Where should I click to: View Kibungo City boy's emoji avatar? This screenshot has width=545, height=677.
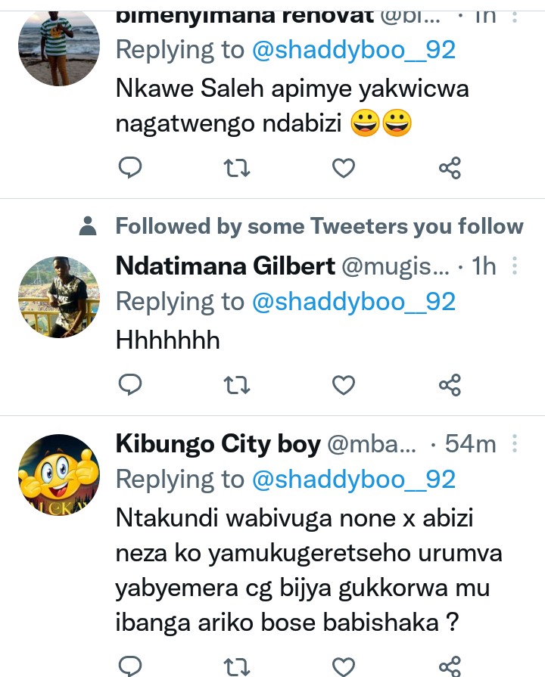pyautogui.click(x=59, y=474)
